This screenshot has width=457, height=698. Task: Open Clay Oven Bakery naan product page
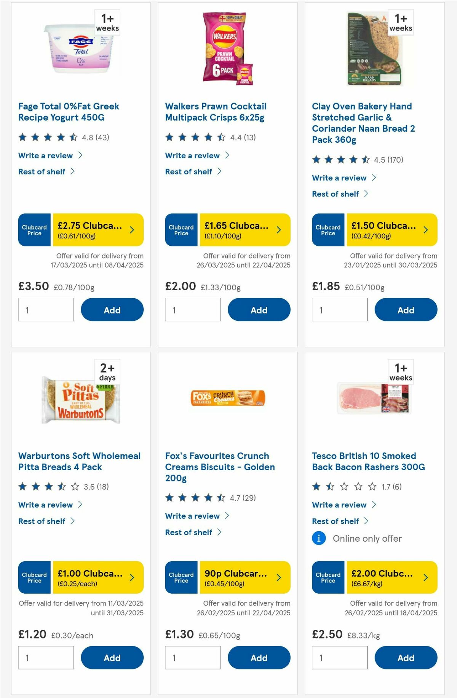pos(364,123)
